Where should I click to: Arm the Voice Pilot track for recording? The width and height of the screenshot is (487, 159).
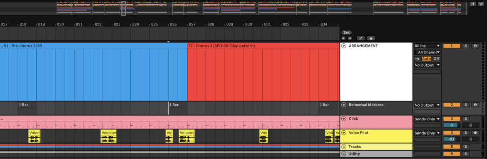pos(475,133)
